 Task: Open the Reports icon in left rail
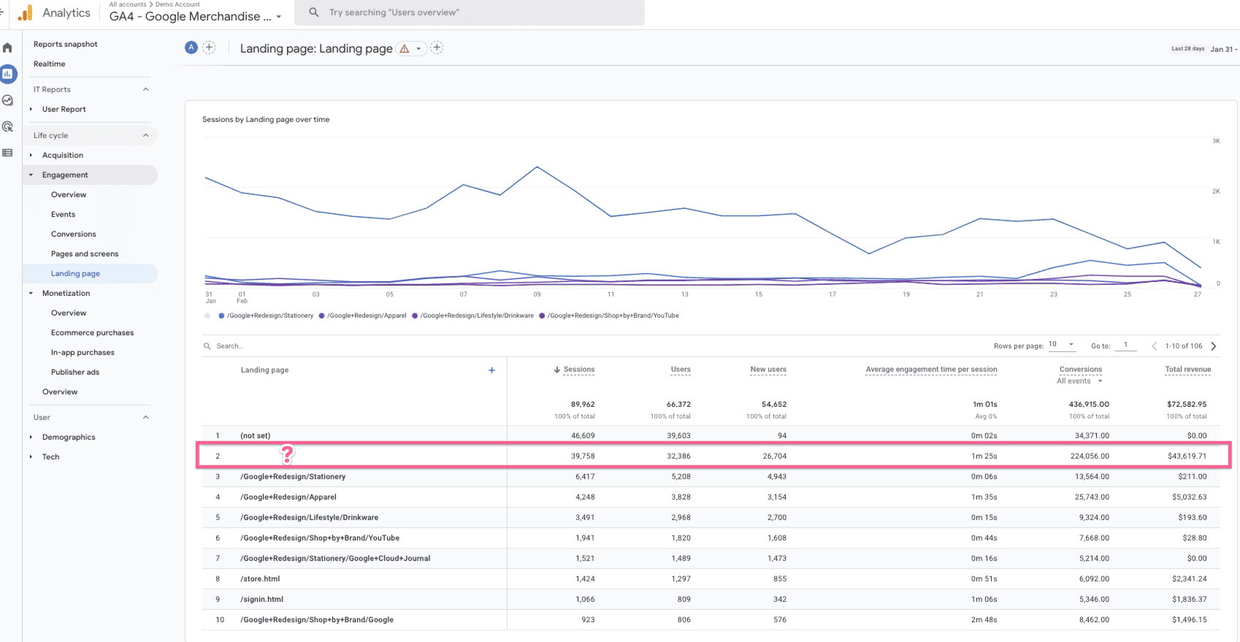tap(8, 74)
